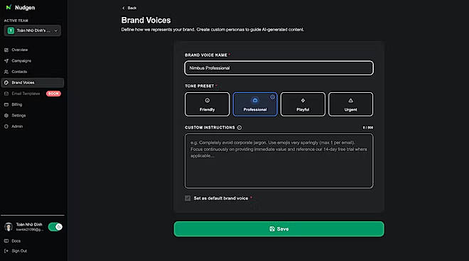
Task: Click the Settings gear icon
Action: tap(6, 116)
